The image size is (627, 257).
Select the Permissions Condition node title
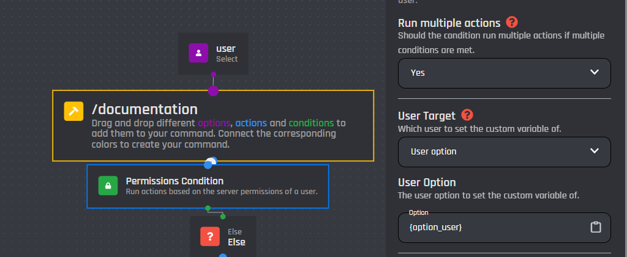pos(175,181)
